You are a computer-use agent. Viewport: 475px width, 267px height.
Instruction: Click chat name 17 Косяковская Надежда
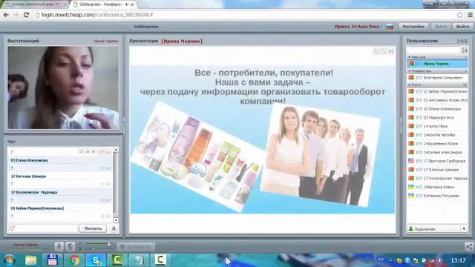tap(34, 192)
